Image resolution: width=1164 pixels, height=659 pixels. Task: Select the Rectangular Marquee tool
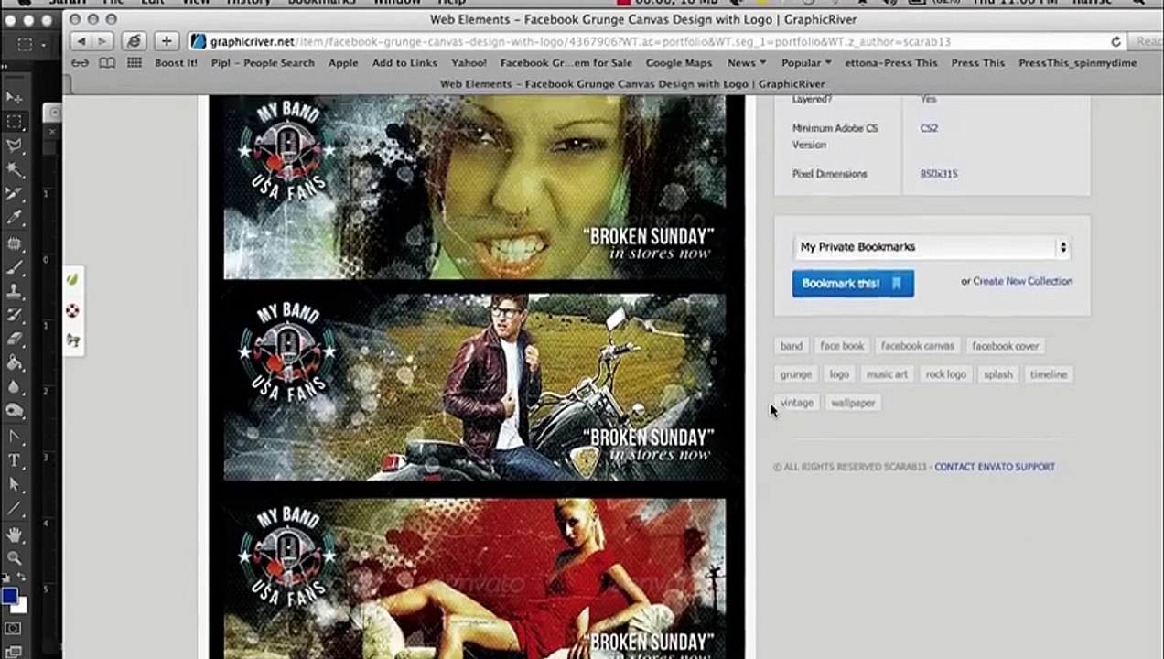click(x=14, y=121)
